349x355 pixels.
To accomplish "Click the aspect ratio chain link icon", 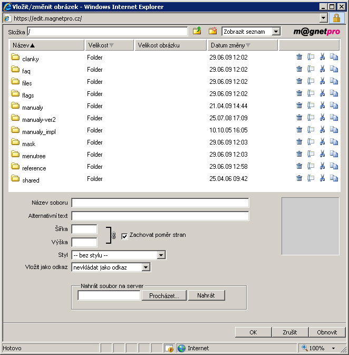I will (113, 235).
